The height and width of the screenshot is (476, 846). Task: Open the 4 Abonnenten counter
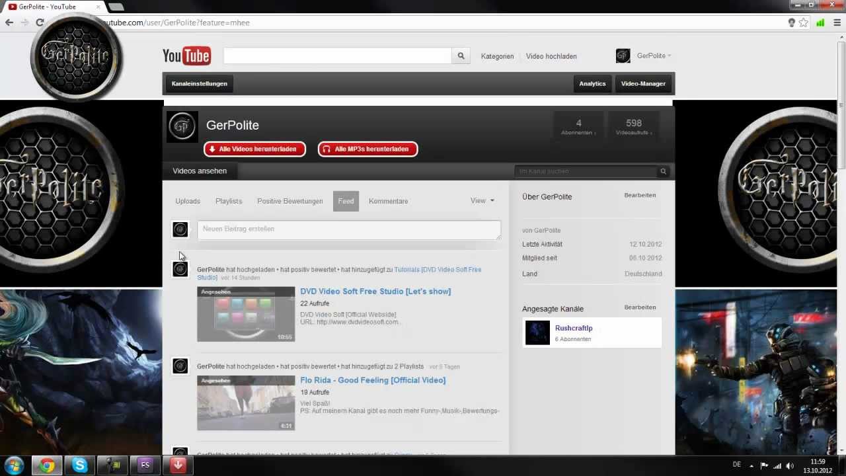[x=578, y=126]
